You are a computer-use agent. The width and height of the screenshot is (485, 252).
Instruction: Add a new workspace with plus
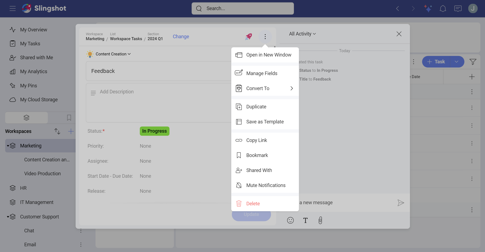[x=71, y=131]
